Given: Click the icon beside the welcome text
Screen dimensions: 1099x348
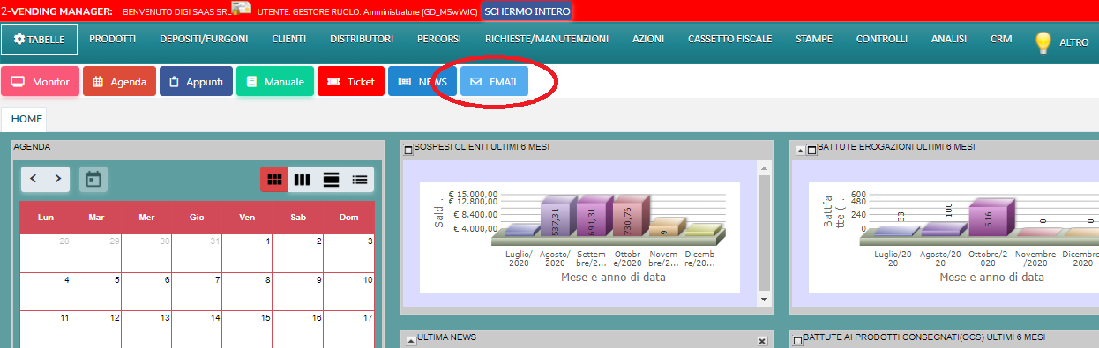Looking at the screenshot, I should pos(241,9).
